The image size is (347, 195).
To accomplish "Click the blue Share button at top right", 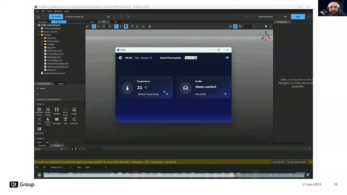I will click(x=298, y=17).
